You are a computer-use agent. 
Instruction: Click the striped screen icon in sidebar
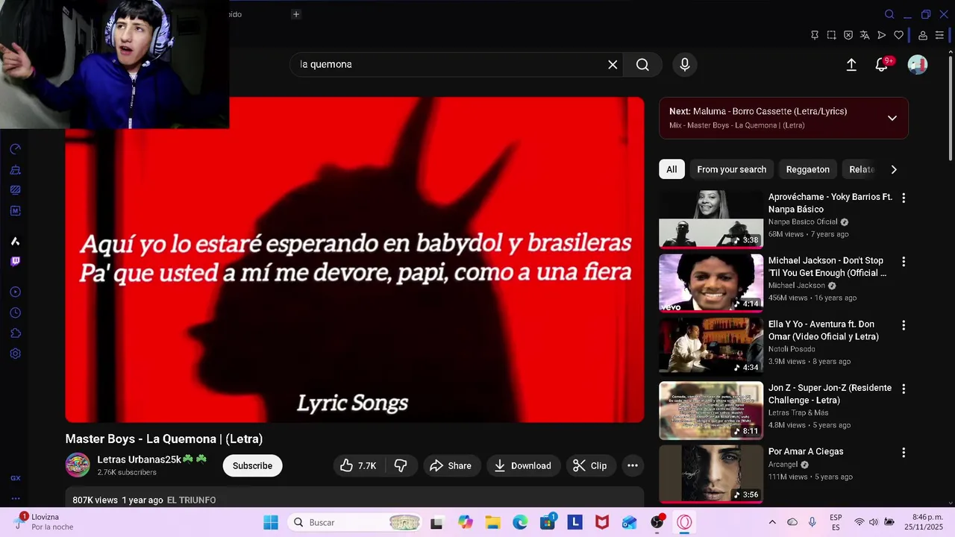15,190
